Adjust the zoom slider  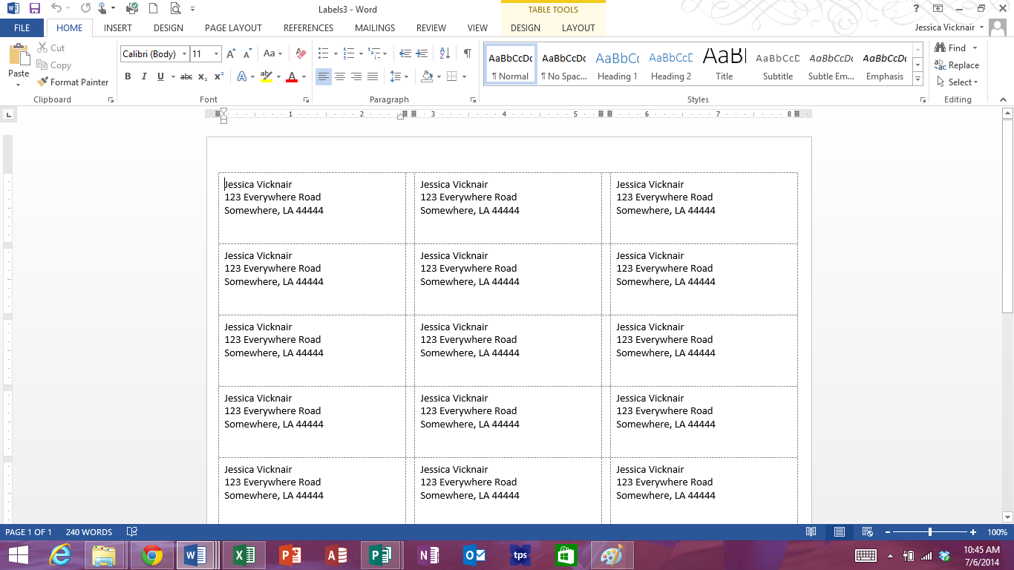pos(930,532)
